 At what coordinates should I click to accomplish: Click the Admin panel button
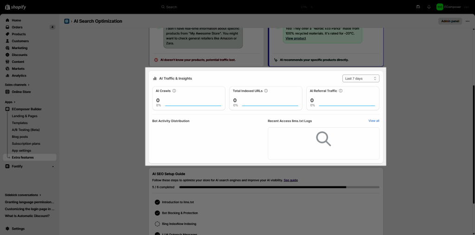450,21
